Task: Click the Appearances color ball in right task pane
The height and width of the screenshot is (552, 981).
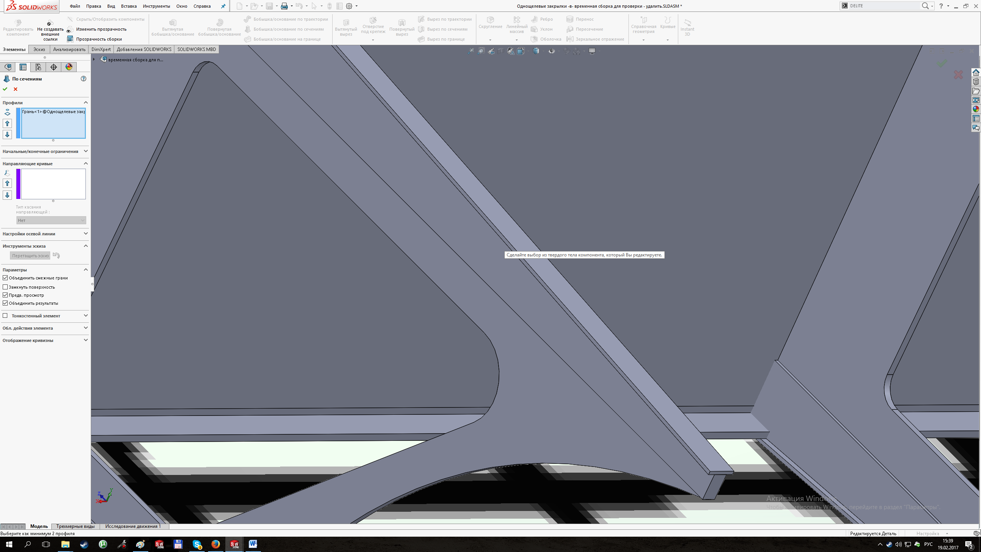Action: (x=976, y=109)
